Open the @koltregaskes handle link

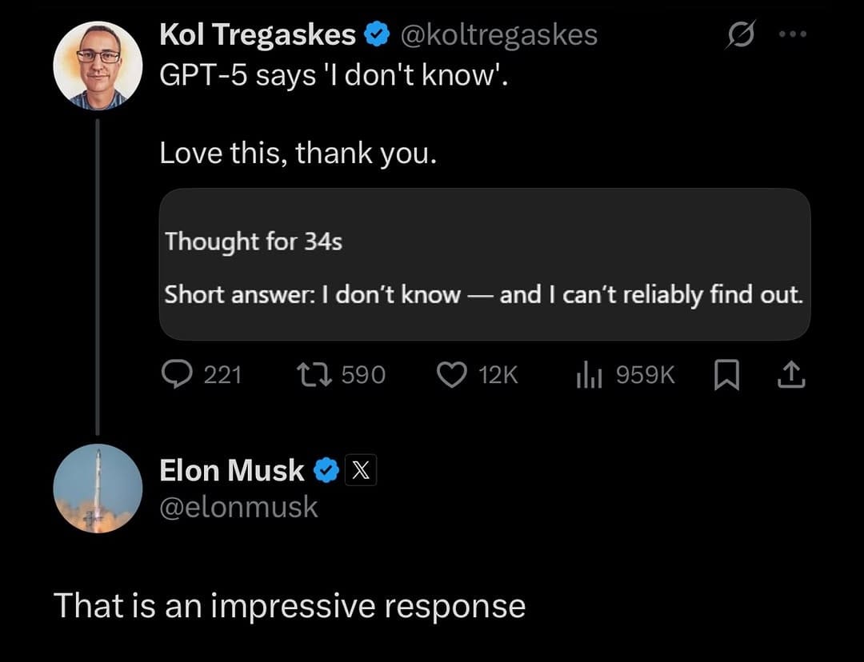point(498,35)
